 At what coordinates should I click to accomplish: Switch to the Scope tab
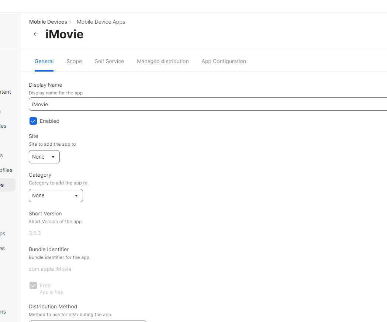tap(74, 61)
